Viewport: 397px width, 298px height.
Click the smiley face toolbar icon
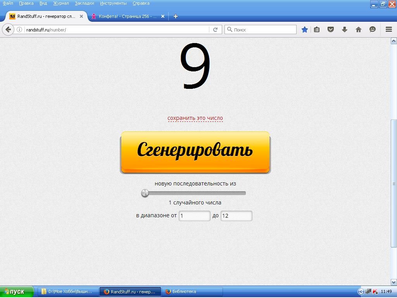point(373,29)
